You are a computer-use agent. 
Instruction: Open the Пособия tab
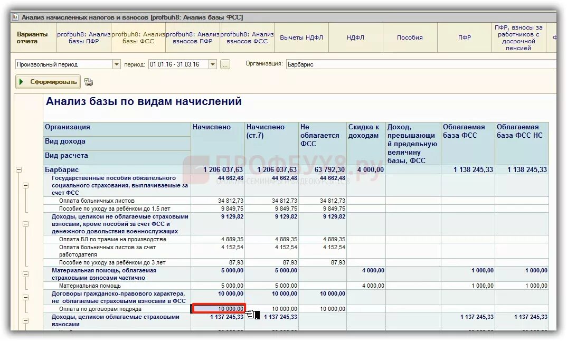pyautogui.click(x=410, y=37)
